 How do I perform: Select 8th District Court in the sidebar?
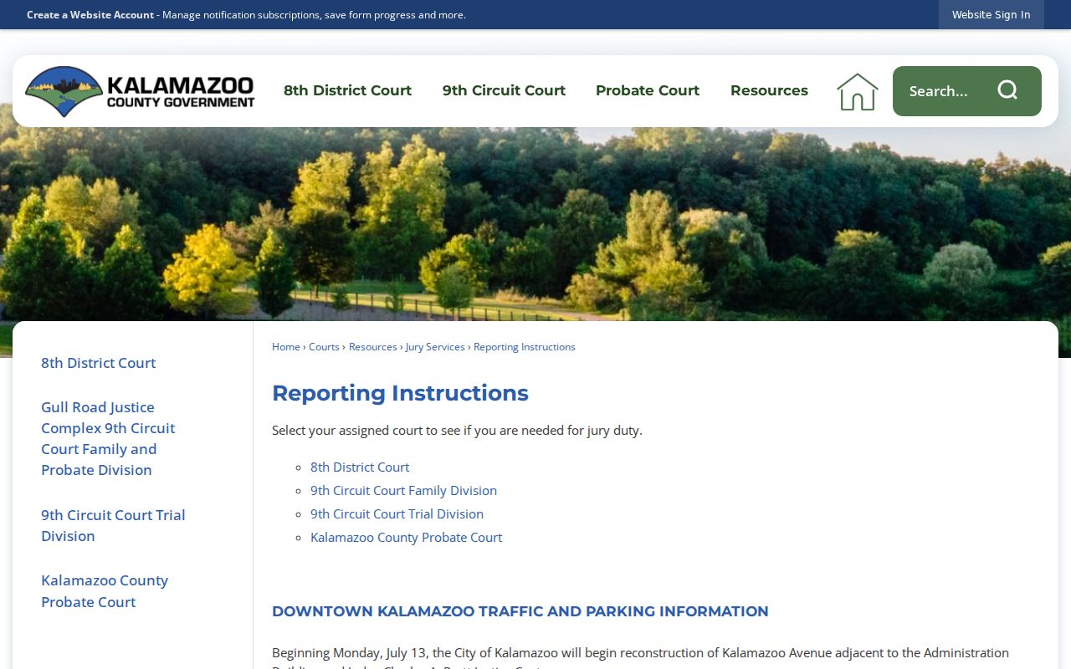98,363
